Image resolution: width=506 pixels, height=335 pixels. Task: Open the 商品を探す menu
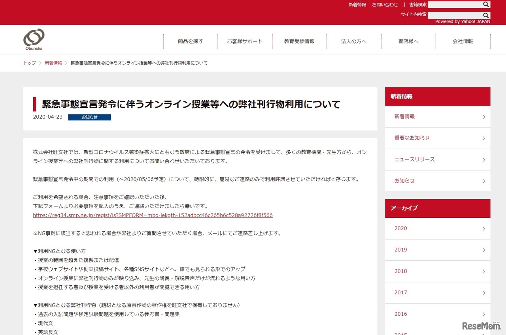(191, 41)
